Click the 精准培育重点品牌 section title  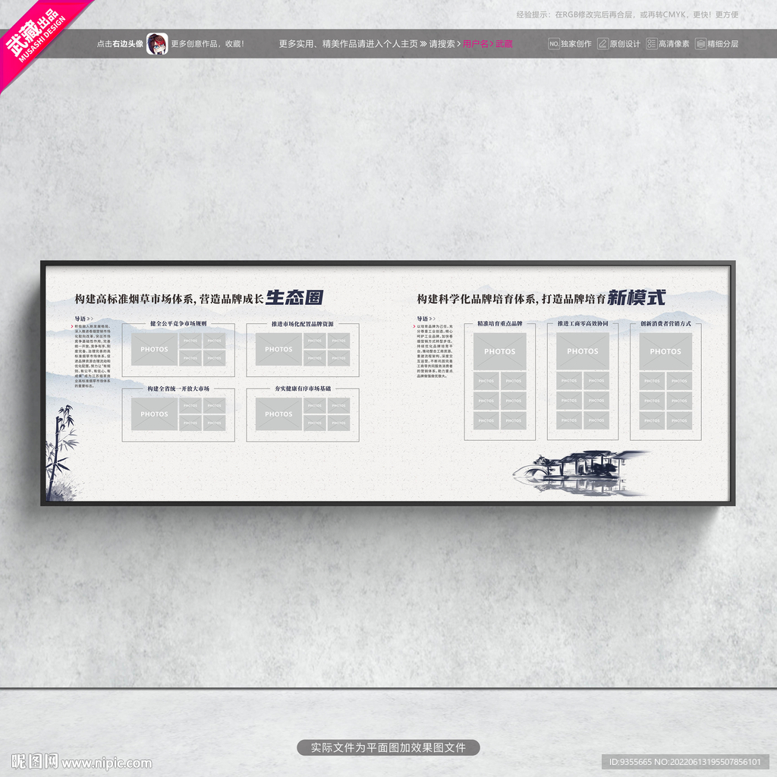pyautogui.click(x=499, y=323)
